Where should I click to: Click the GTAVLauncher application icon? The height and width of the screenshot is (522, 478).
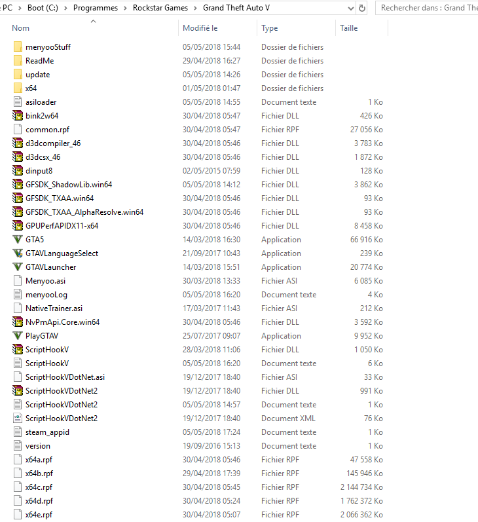tap(18, 267)
